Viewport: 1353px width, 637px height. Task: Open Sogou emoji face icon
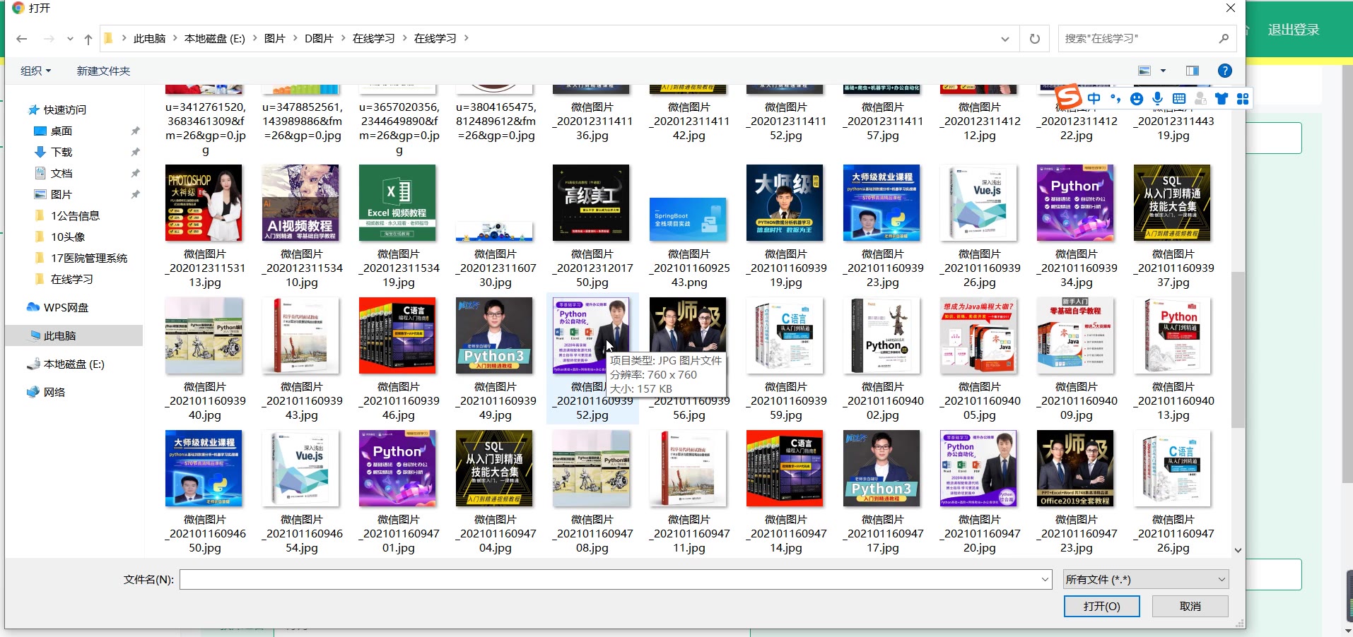coord(1137,99)
